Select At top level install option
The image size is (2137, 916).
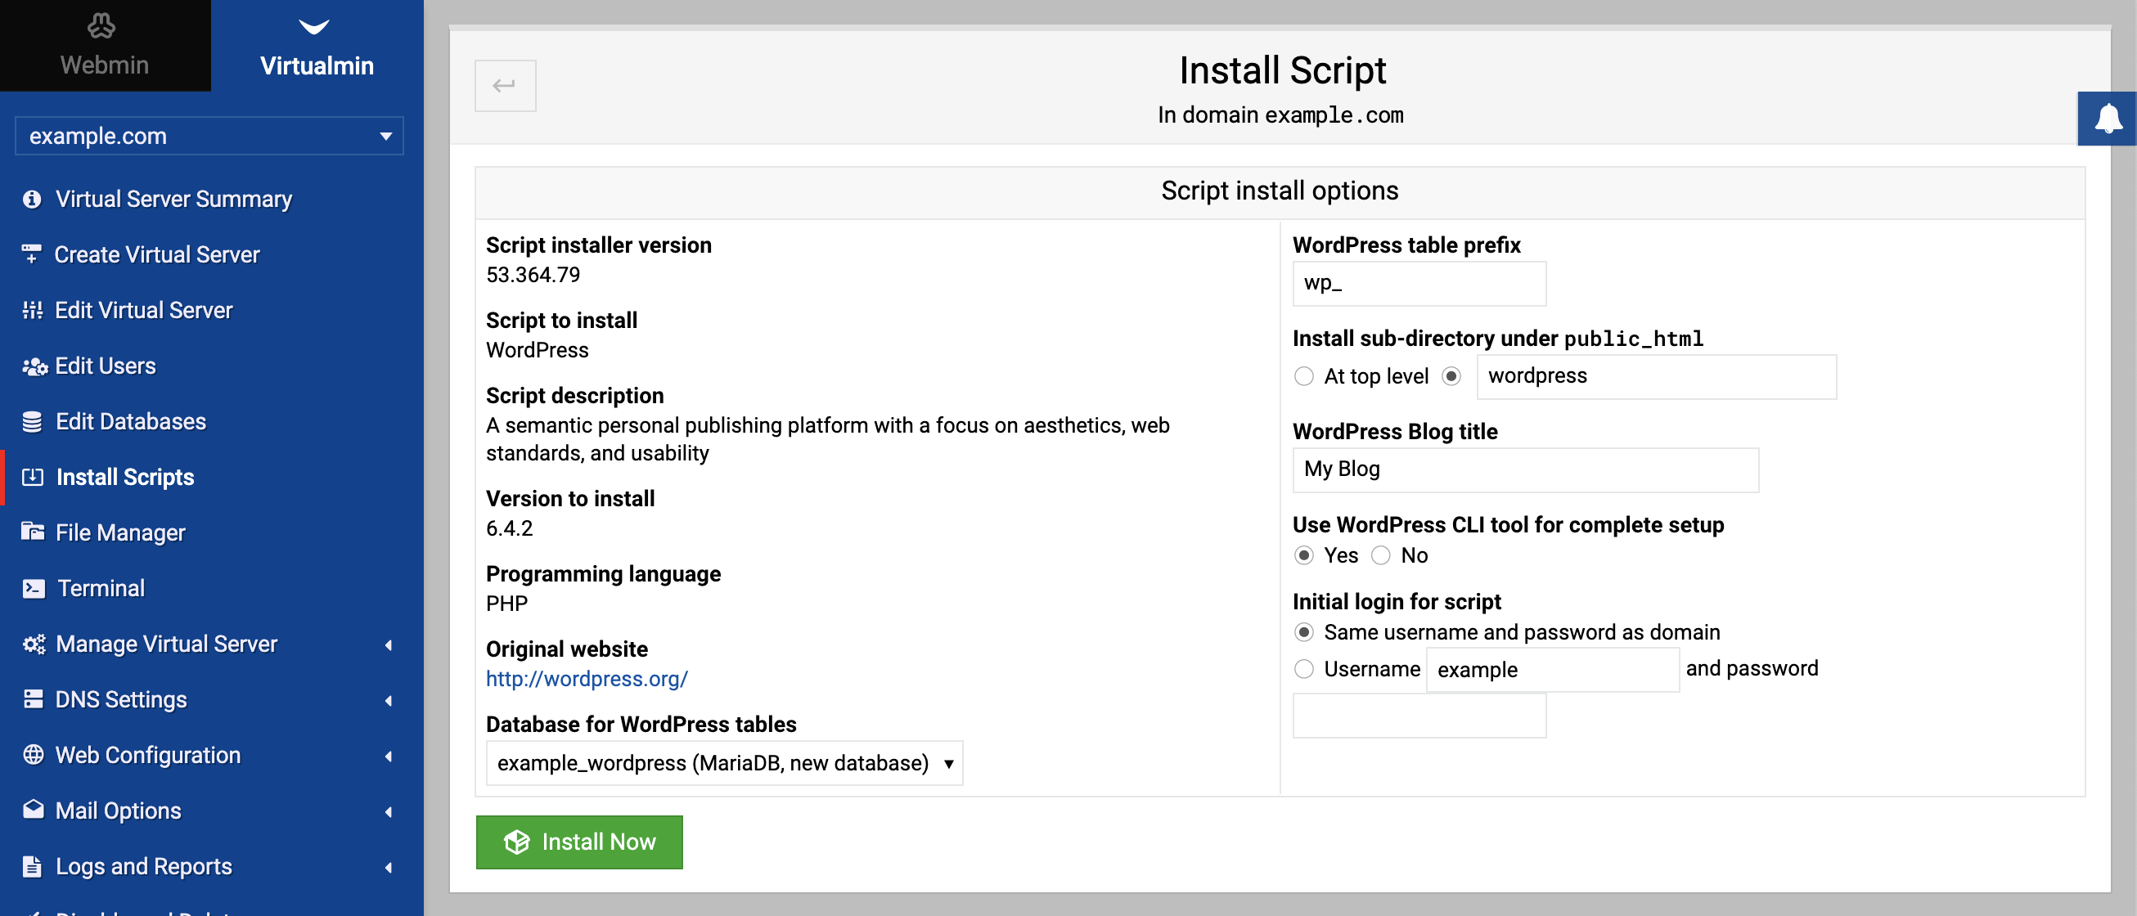pos(1304,376)
